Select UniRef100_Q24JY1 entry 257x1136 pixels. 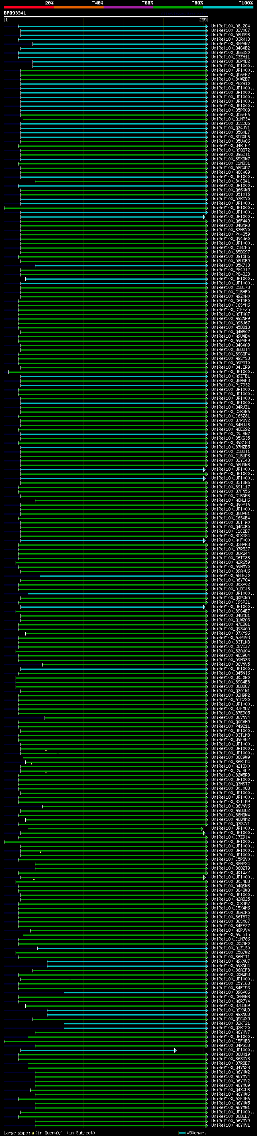[230, 128]
